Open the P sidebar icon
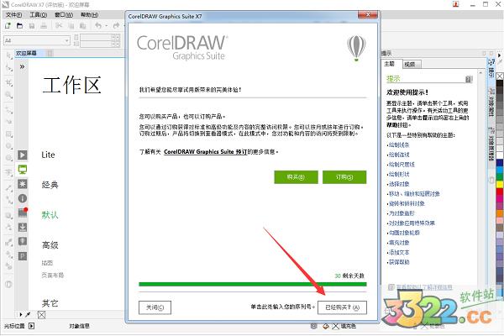Viewport: 504px width, 336px height. pyautogui.click(x=22, y=256)
